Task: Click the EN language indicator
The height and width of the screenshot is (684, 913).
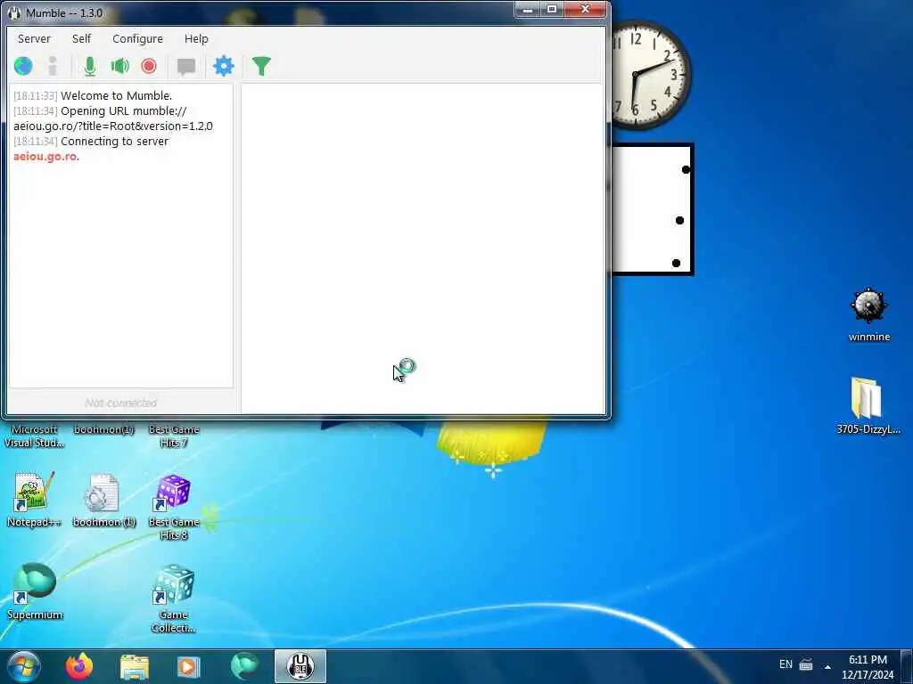Action: (x=786, y=664)
